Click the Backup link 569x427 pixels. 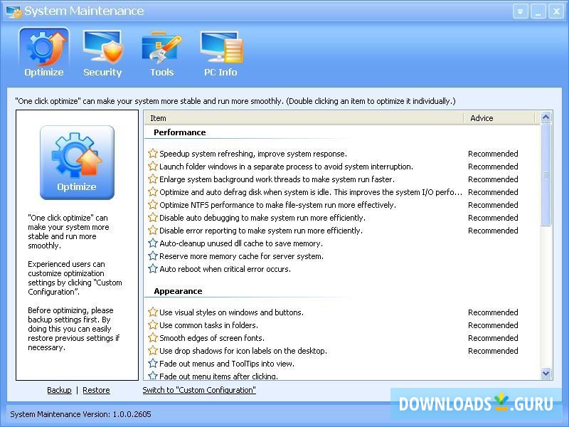coord(59,390)
